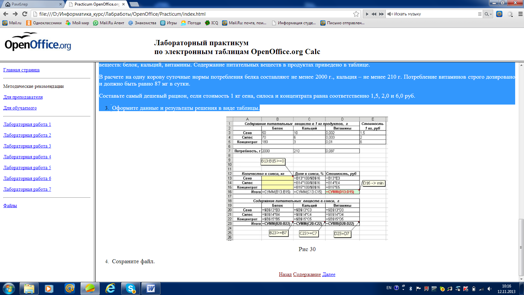Viewport: 524px width, 295px height.
Task: Open the browser main menu
Action: coord(520,14)
